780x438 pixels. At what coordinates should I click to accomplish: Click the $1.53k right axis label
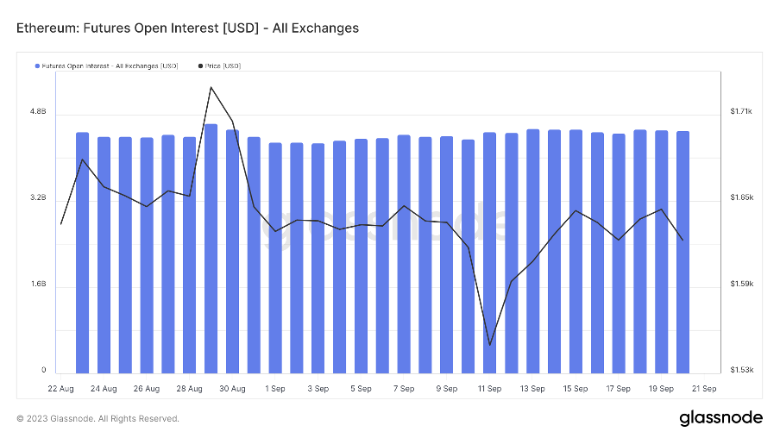(x=741, y=370)
